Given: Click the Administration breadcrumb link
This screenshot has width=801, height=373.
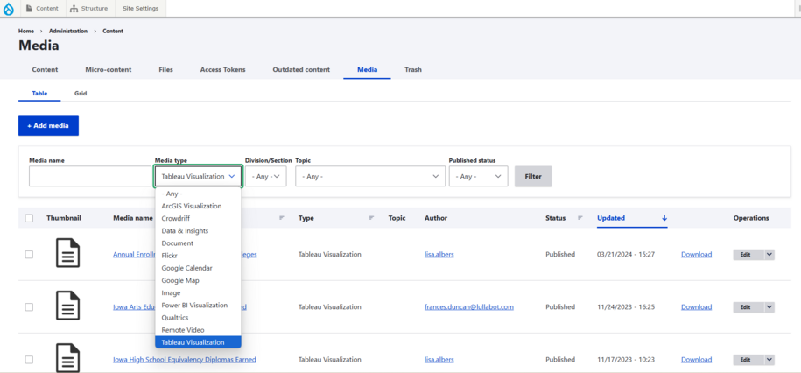Looking at the screenshot, I should 68,32.
